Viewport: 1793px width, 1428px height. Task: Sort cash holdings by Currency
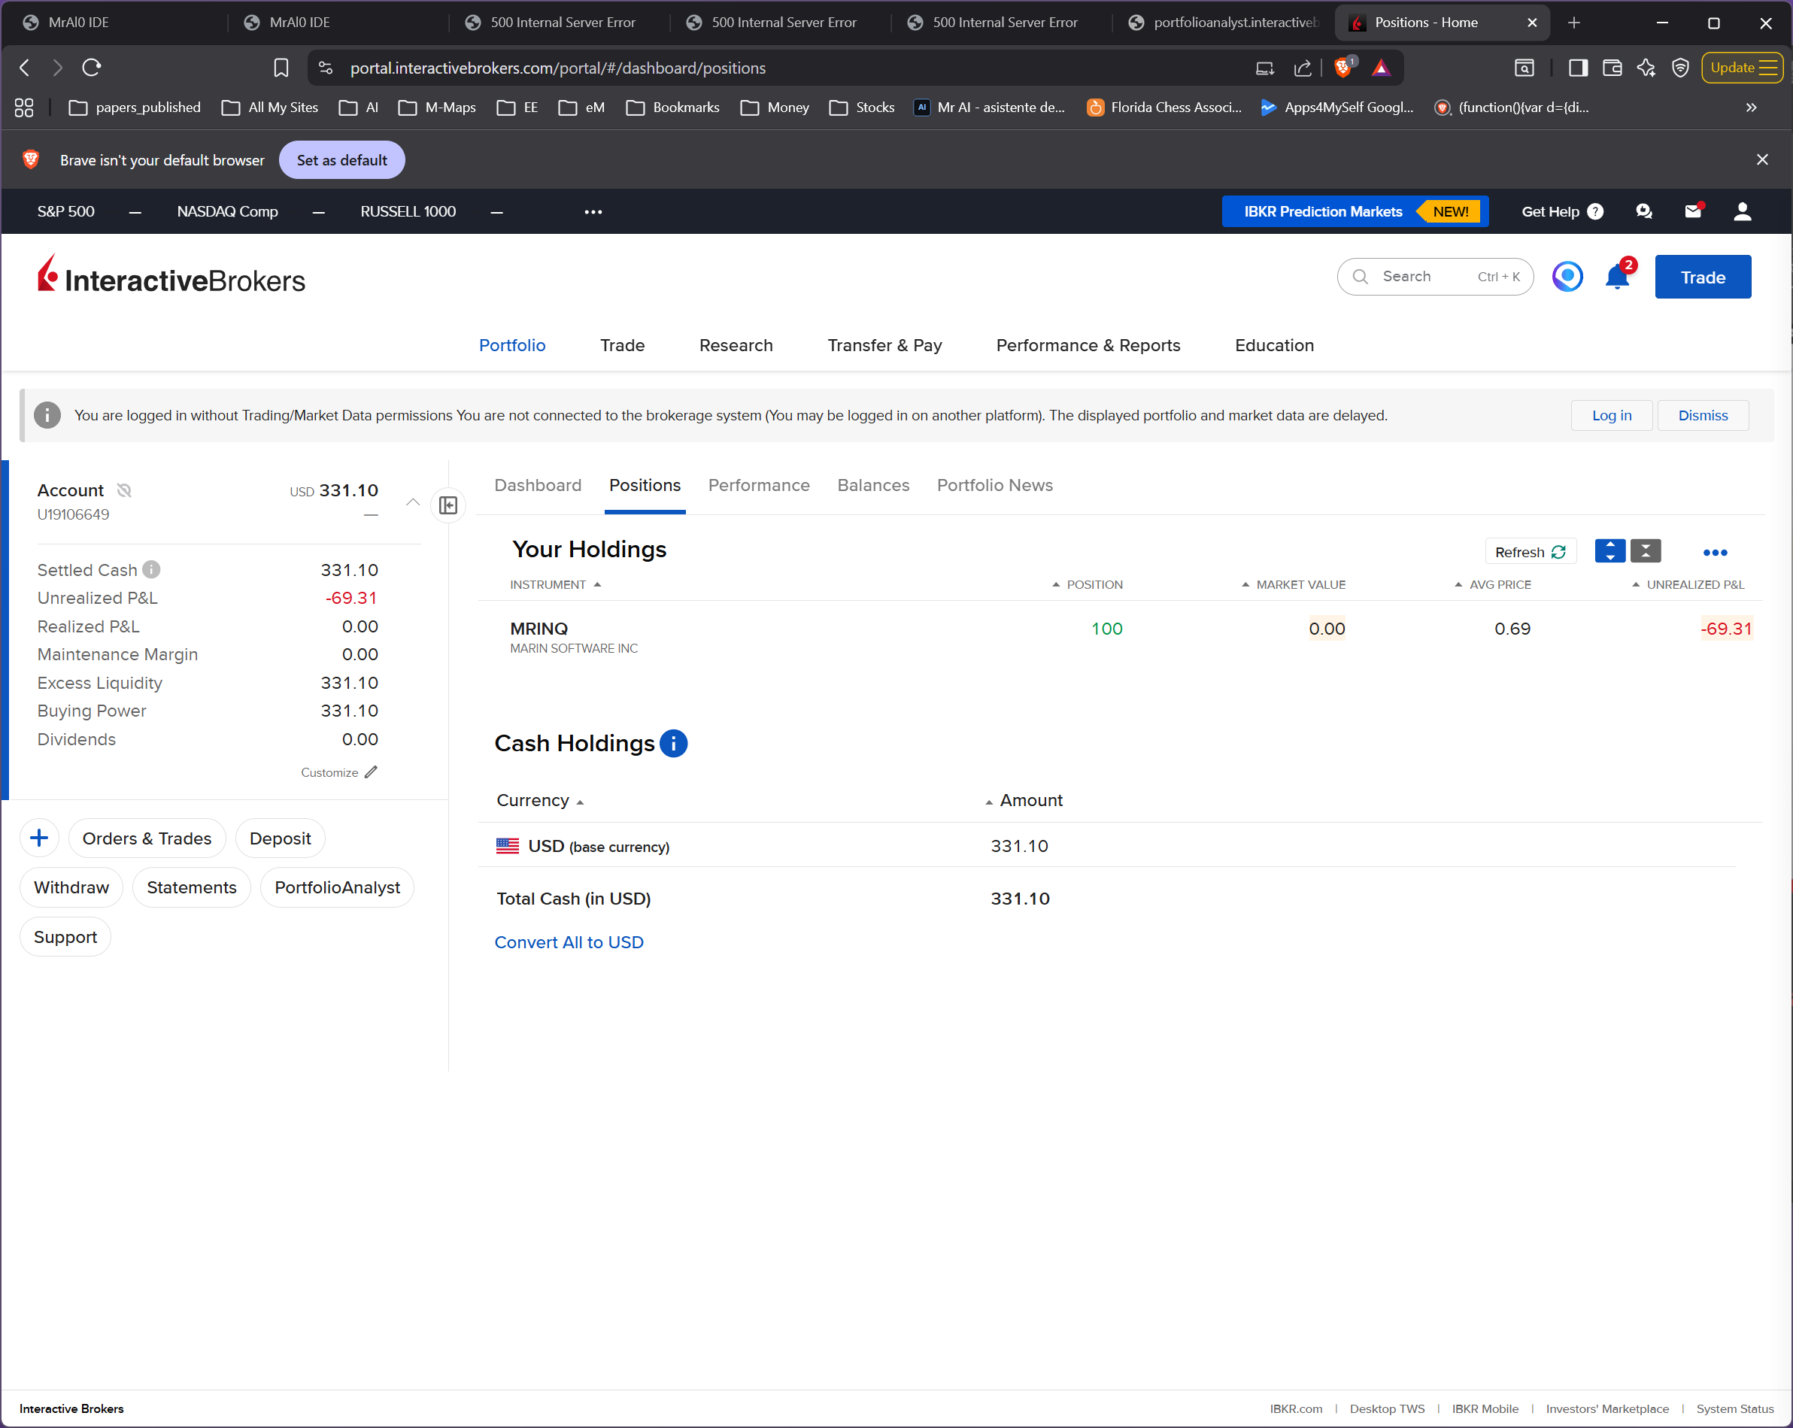click(540, 800)
